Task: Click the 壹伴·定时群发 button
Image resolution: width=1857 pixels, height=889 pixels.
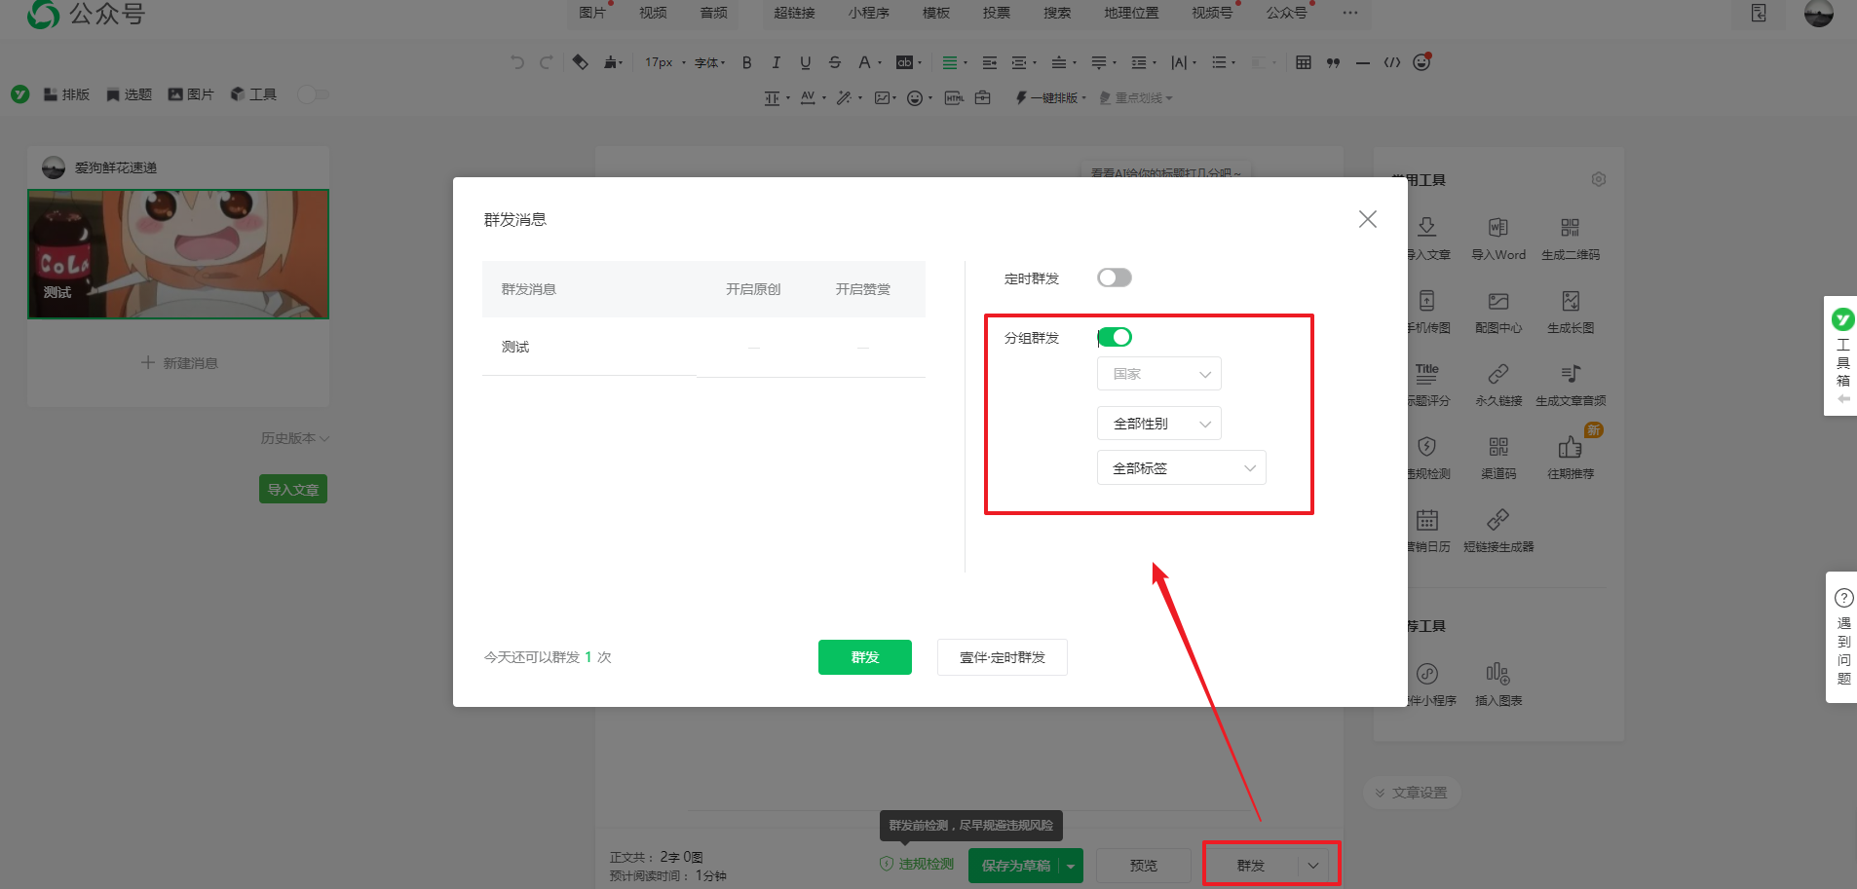Action: 1002,657
